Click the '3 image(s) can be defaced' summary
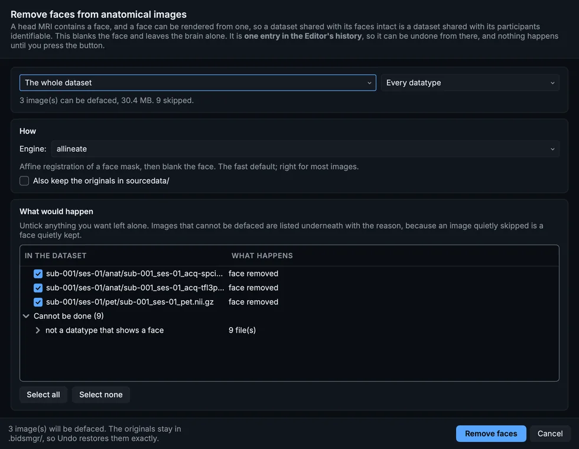Image resolution: width=579 pixels, height=449 pixels. (106, 100)
